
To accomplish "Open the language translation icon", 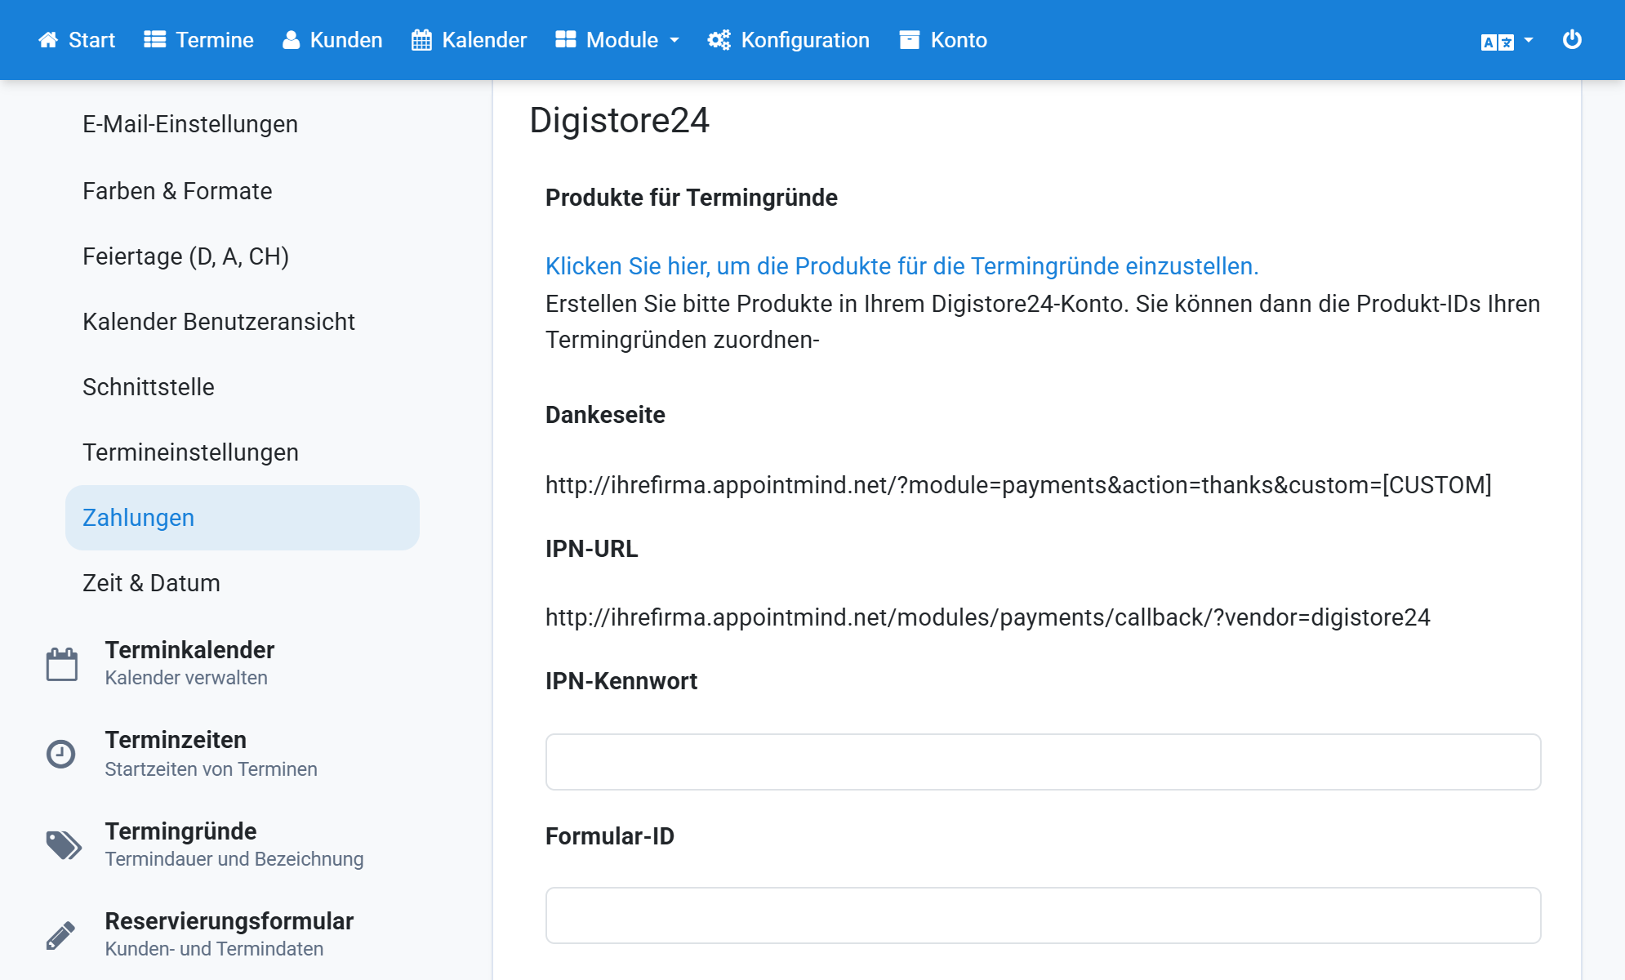I will click(x=1498, y=42).
